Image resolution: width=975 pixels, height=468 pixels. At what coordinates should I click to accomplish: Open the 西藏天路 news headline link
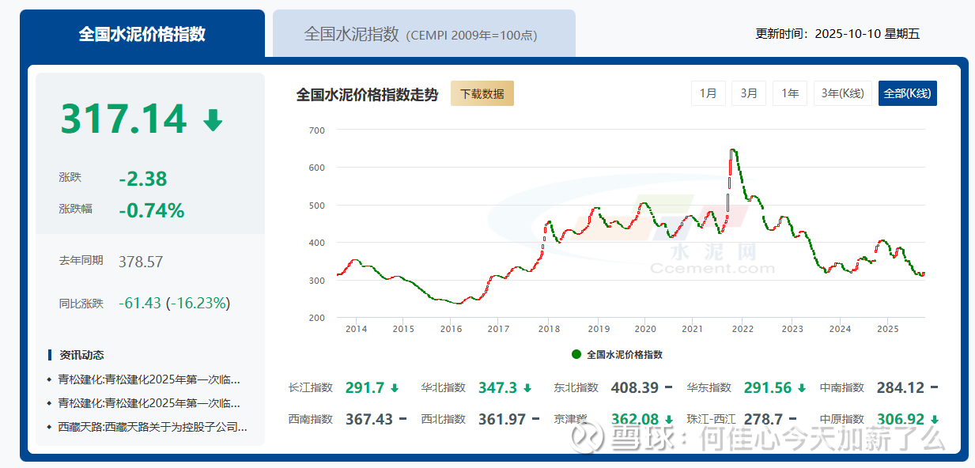tap(153, 427)
